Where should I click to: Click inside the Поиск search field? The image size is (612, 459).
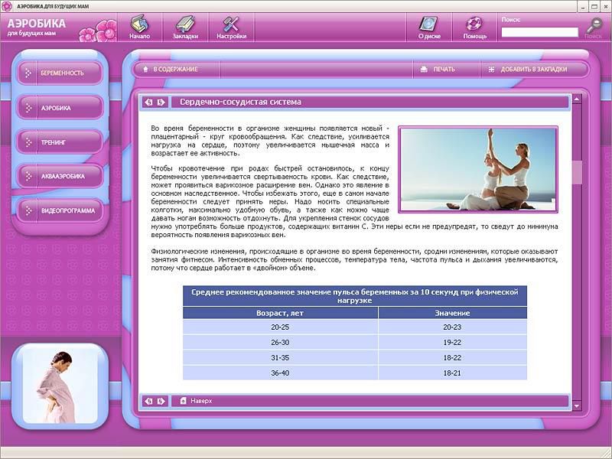tap(539, 32)
